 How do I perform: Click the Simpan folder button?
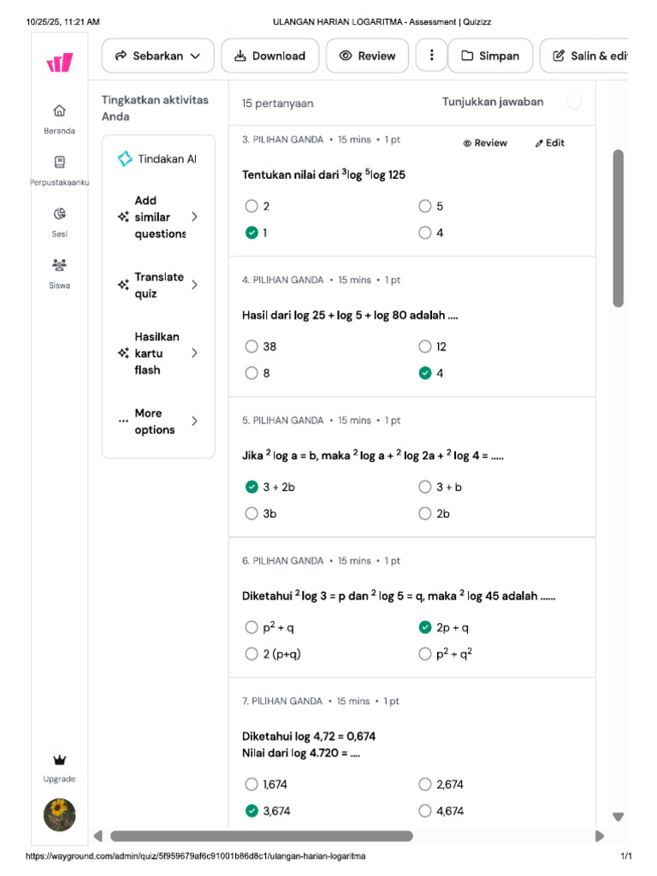pos(490,56)
